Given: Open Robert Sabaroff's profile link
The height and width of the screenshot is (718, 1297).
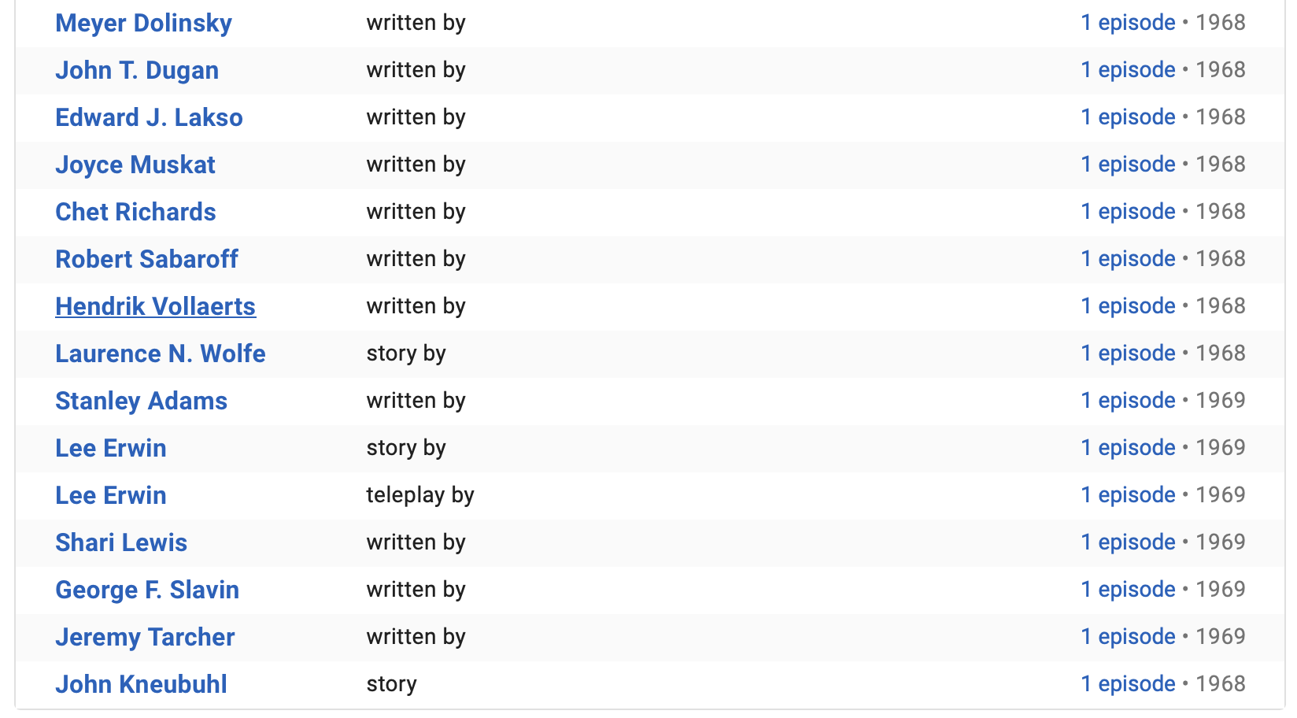Looking at the screenshot, I should [146, 260].
